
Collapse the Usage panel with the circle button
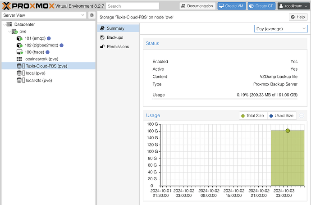pyautogui.click(x=302, y=115)
